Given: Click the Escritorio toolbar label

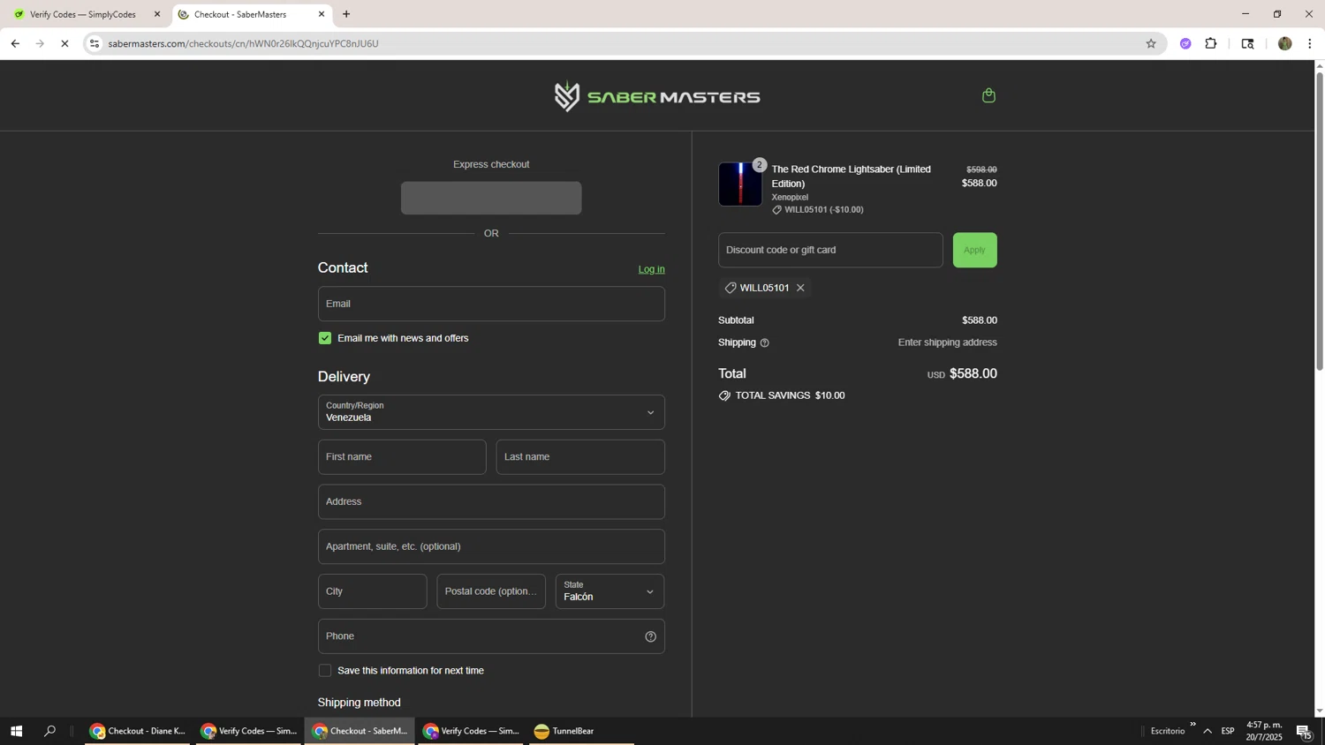Looking at the screenshot, I should pyautogui.click(x=1168, y=731).
